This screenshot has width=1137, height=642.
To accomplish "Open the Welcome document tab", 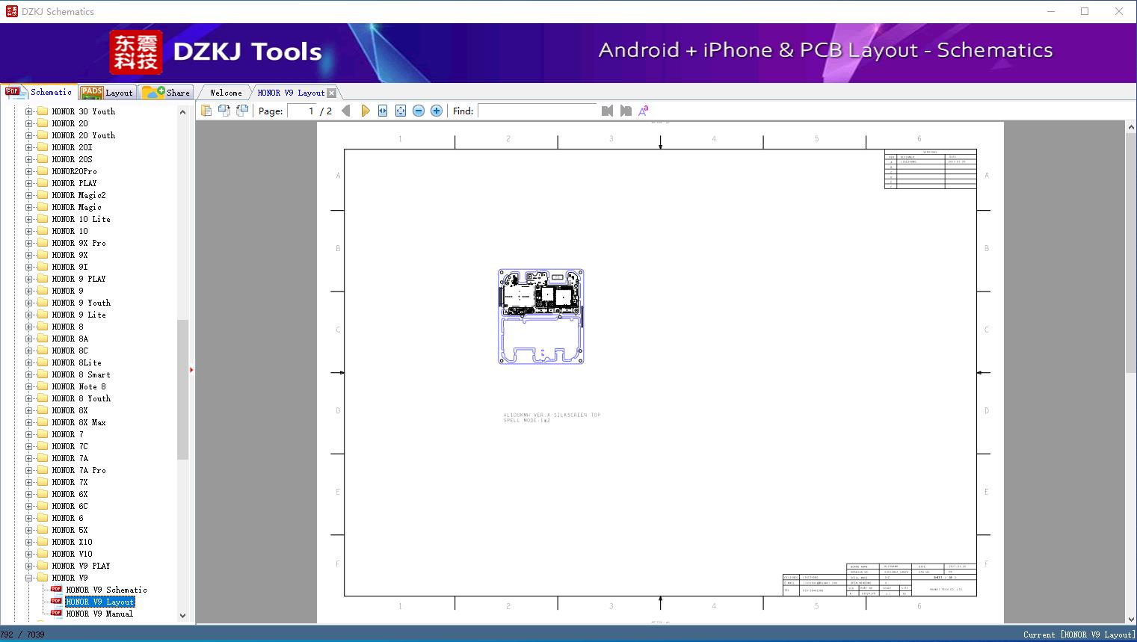I will pyautogui.click(x=226, y=93).
